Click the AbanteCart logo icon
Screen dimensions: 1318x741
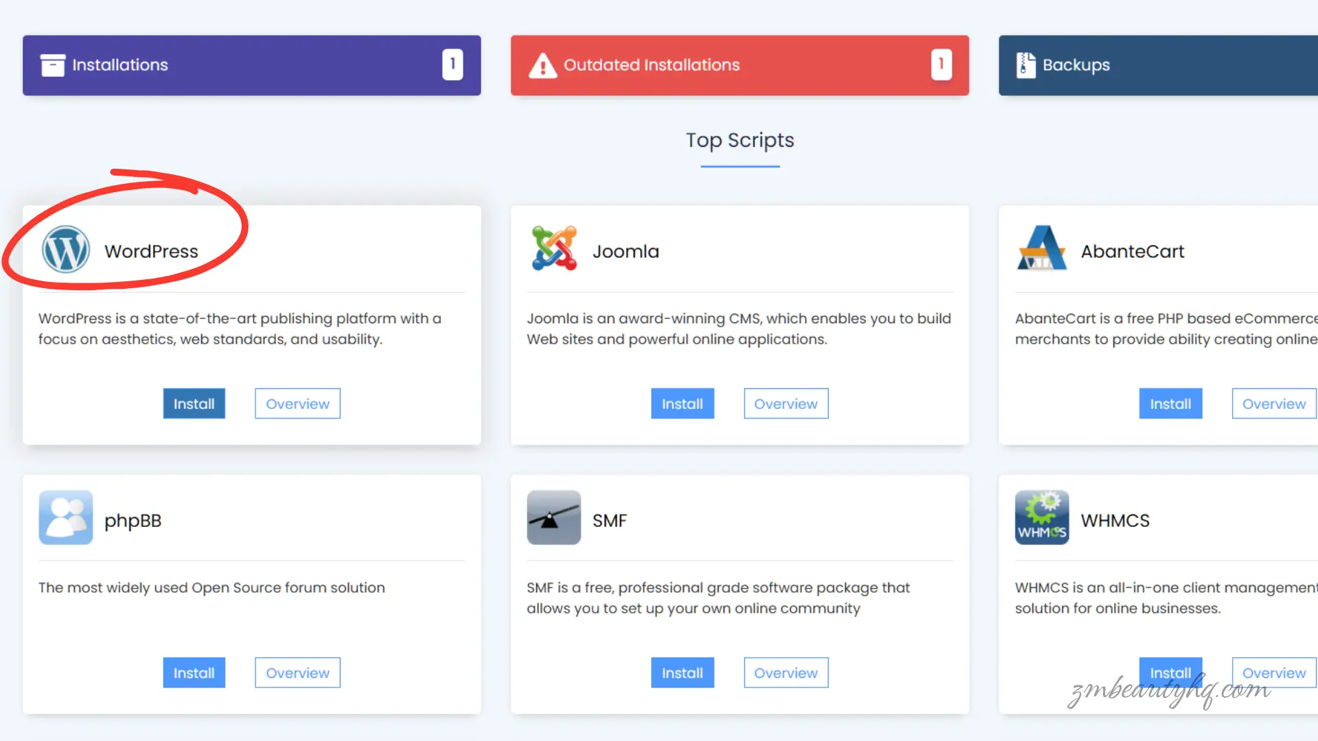(x=1041, y=248)
